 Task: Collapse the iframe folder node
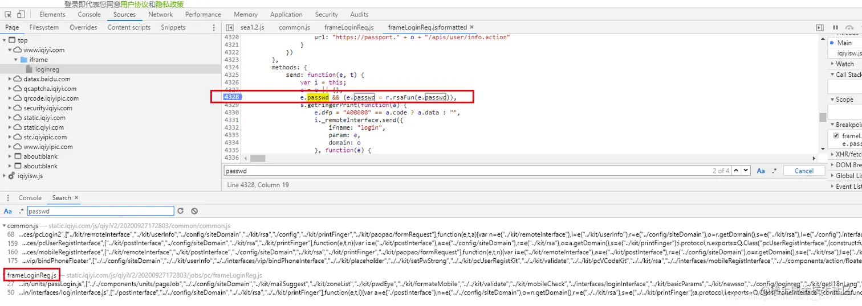[x=16, y=60]
